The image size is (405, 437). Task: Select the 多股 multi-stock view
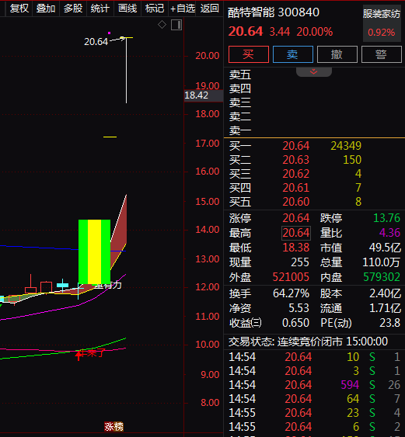click(73, 9)
